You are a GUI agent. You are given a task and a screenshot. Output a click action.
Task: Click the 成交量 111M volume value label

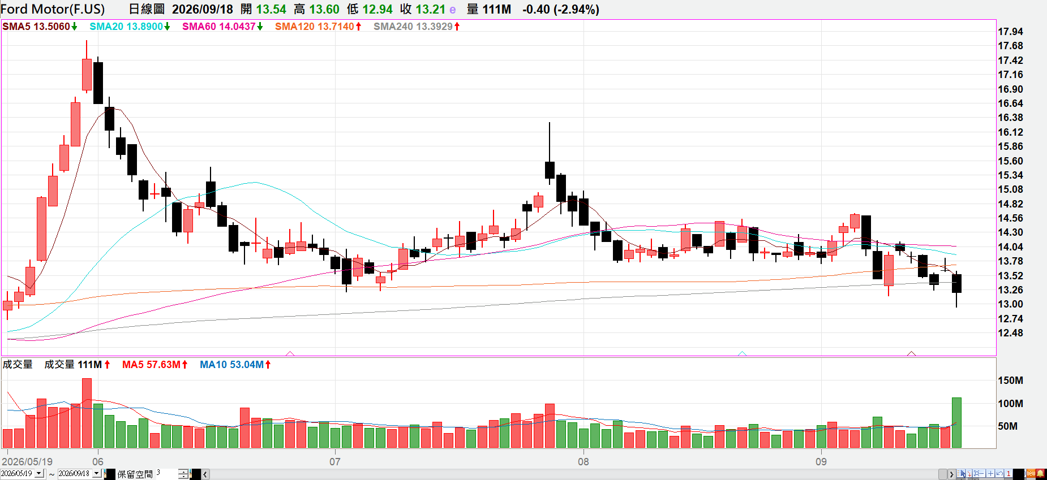pyautogui.click(x=77, y=365)
